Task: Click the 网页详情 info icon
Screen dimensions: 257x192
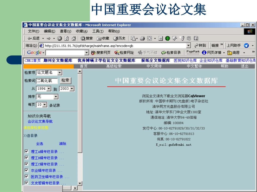Action: (204, 52)
